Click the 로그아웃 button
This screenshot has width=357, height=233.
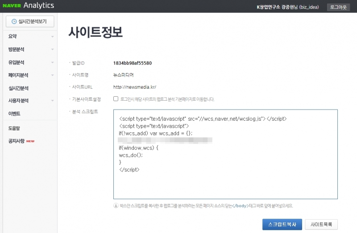(338, 7)
